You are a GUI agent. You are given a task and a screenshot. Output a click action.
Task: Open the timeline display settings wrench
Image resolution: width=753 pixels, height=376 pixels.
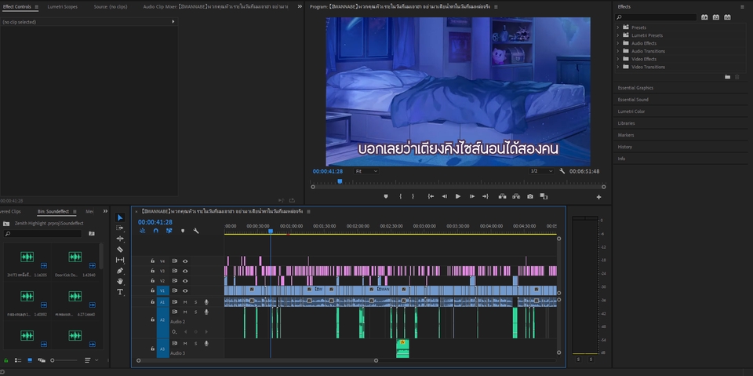[196, 231]
